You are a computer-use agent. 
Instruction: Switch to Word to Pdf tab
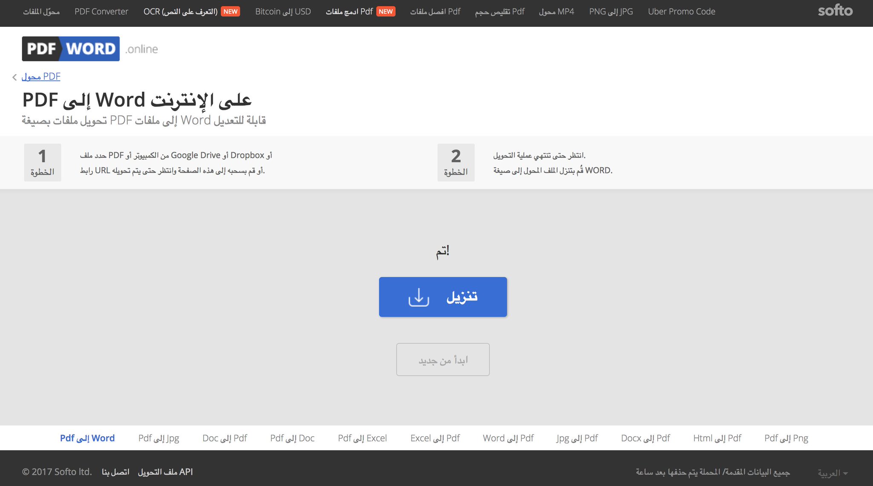(x=508, y=438)
